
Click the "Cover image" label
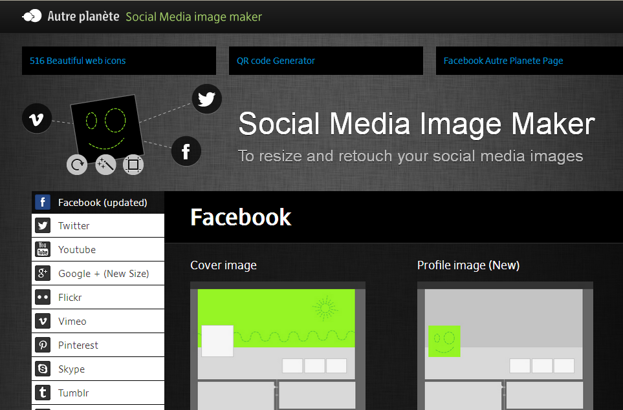coord(223,265)
